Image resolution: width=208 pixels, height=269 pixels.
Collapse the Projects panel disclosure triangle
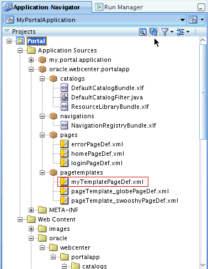click(x=7, y=31)
